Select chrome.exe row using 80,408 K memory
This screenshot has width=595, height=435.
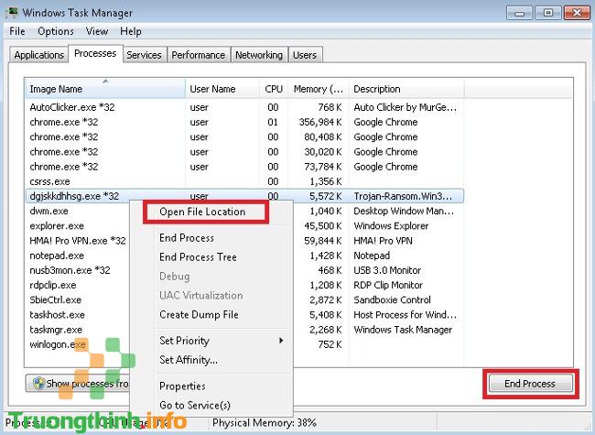pyautogui.click(x=244, y=137)
